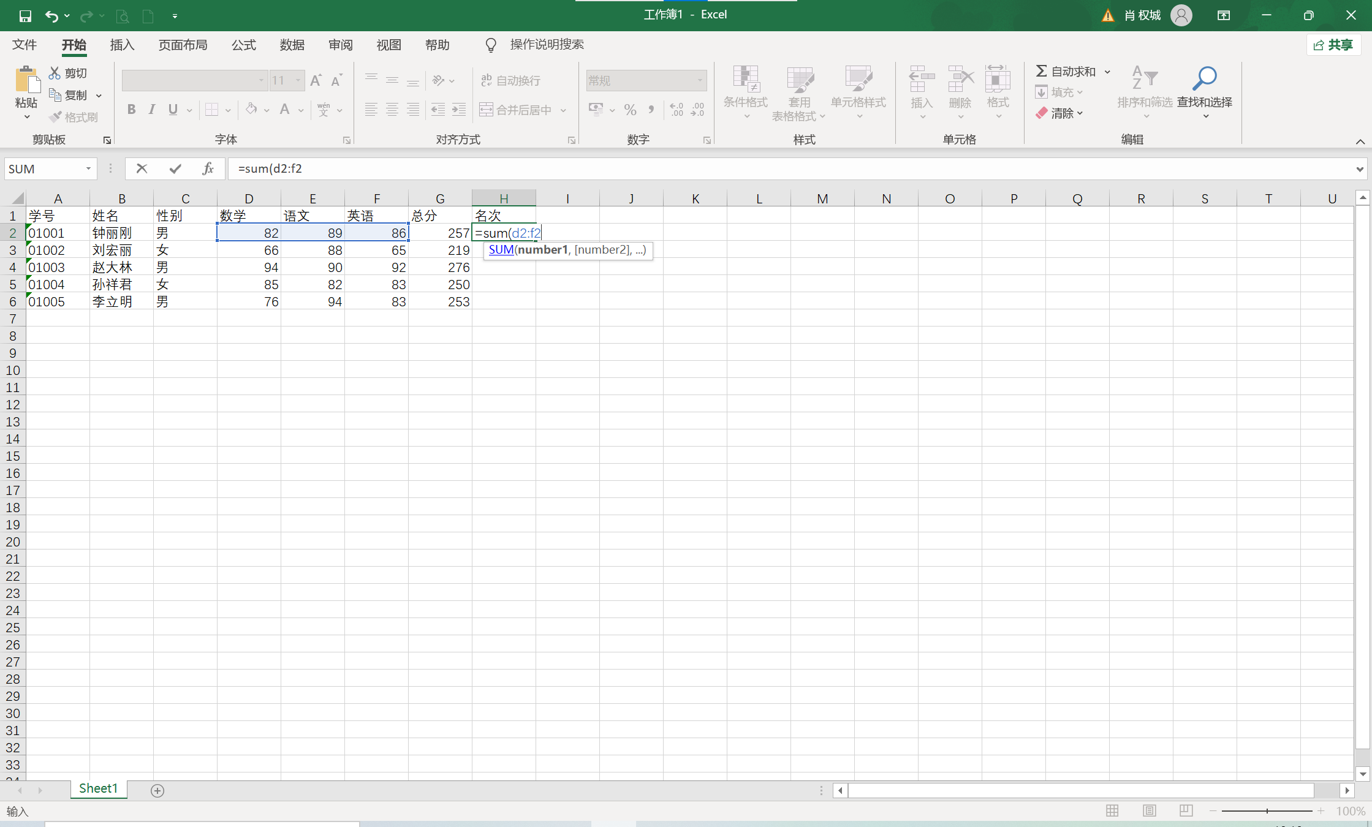Cancel formula entry with X button
Screen dimensions: 1372x827
(142, 168)
